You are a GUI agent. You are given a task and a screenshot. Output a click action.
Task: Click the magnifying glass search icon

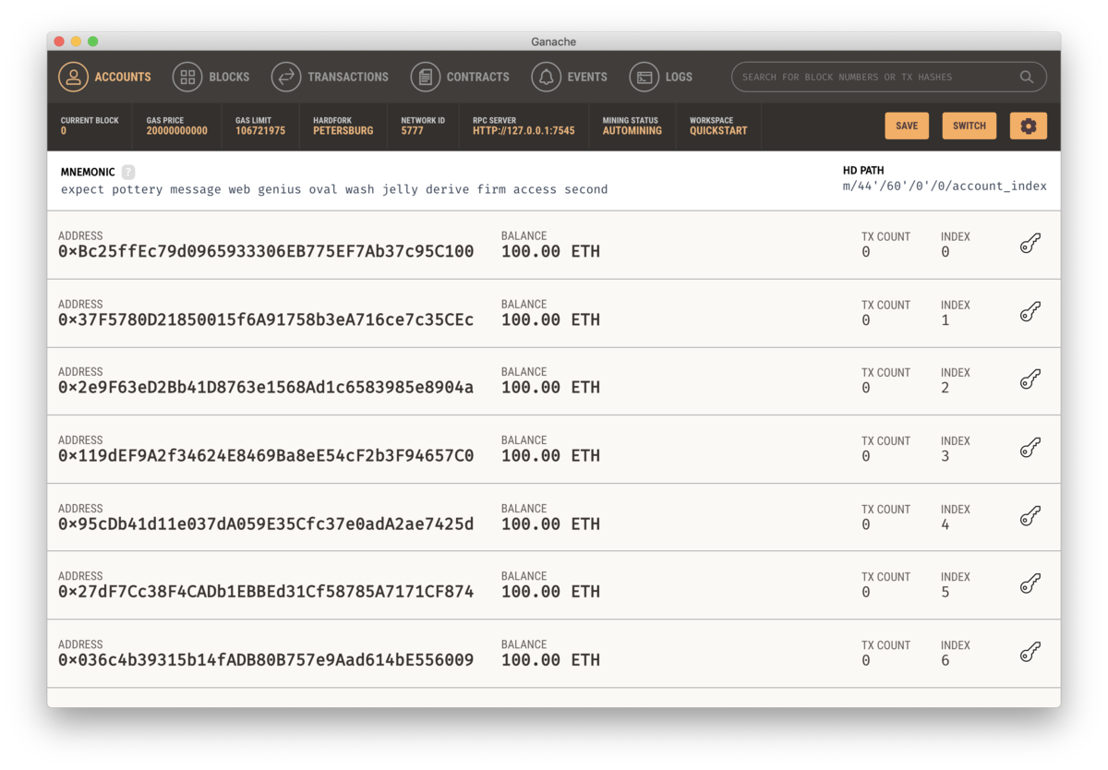pos(1027,77)
